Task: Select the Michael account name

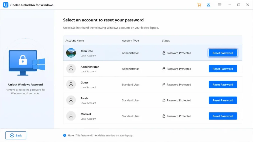Action: [86, 114]
